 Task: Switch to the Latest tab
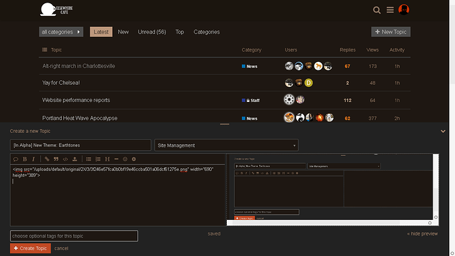coord(101,32)
